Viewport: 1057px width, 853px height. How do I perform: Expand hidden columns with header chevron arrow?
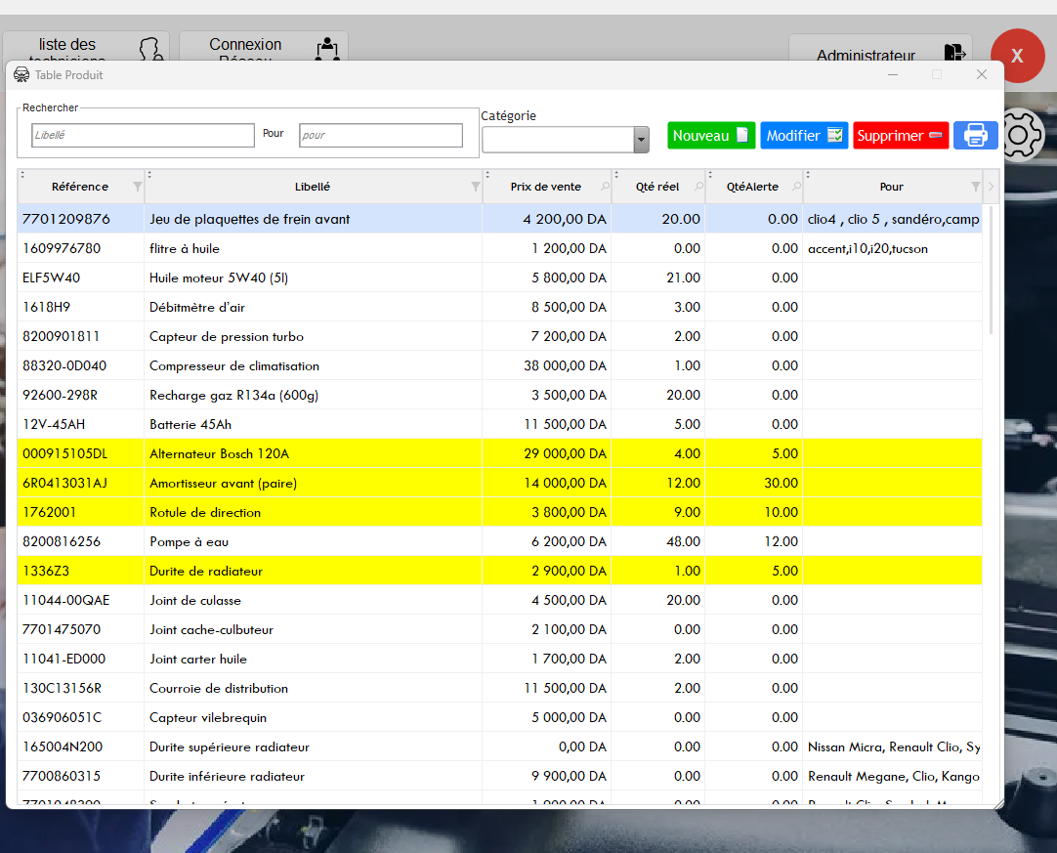click(991, 187)
